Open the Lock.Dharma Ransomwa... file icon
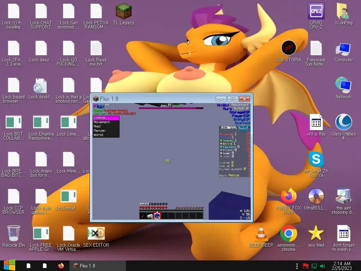 (x=41, y=127)
